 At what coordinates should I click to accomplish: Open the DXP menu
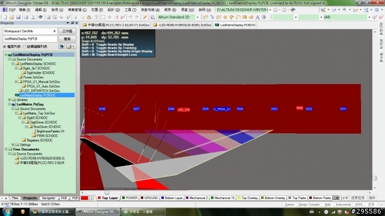[10, 10]
